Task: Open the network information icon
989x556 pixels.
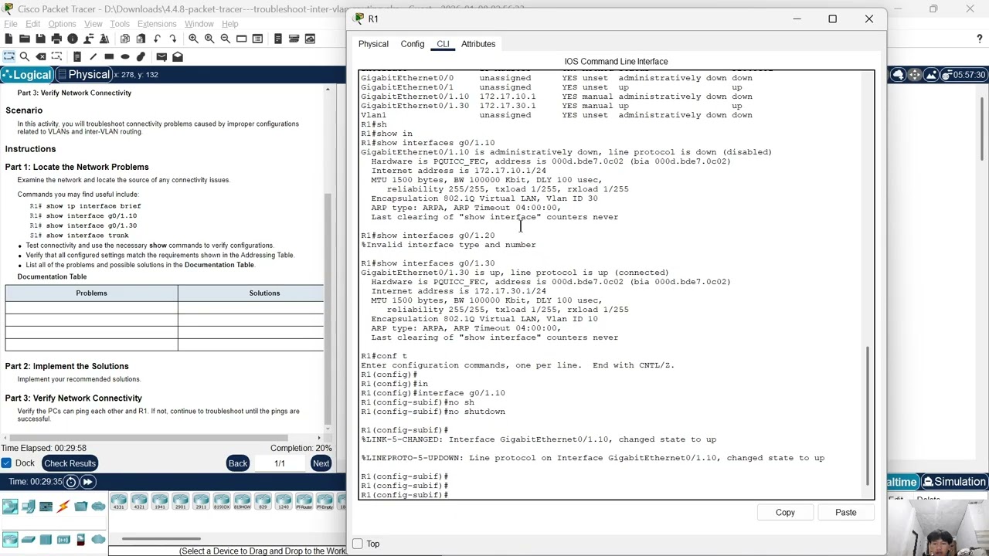Action: pyautogui.click(x=73, y=39)
